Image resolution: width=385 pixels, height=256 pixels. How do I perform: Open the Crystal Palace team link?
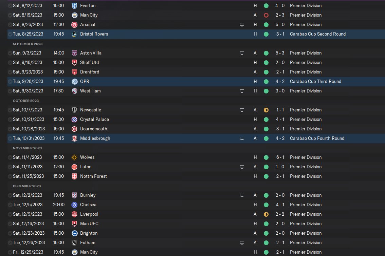[94, 119]
